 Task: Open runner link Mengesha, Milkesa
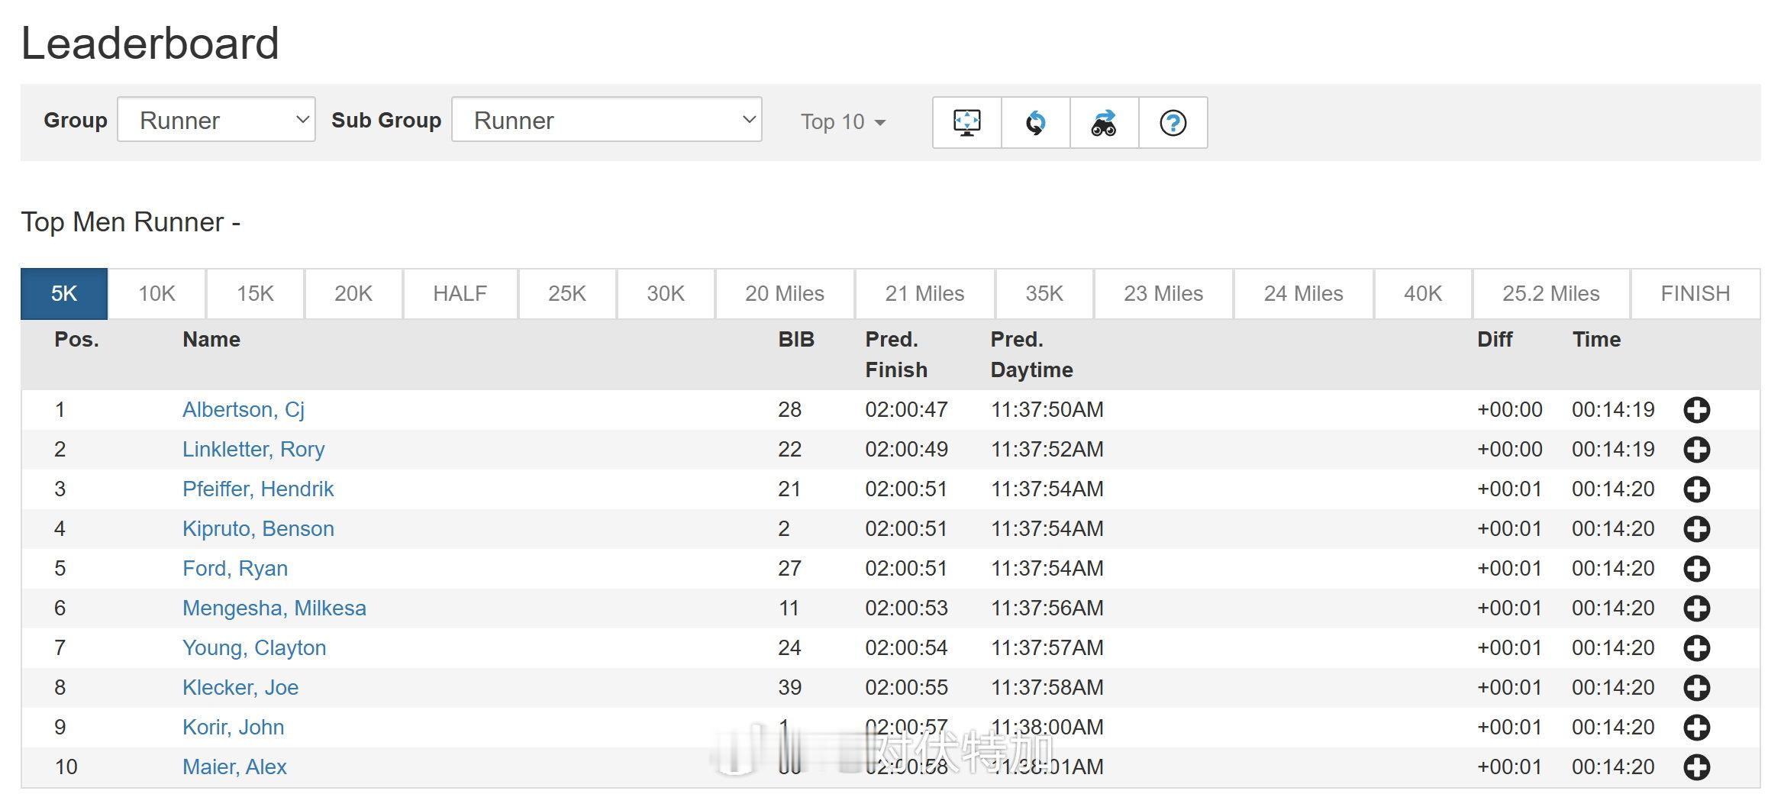tap(274, 608)
